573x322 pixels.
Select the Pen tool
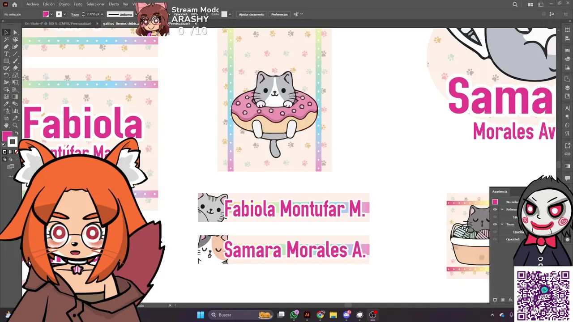6,47
